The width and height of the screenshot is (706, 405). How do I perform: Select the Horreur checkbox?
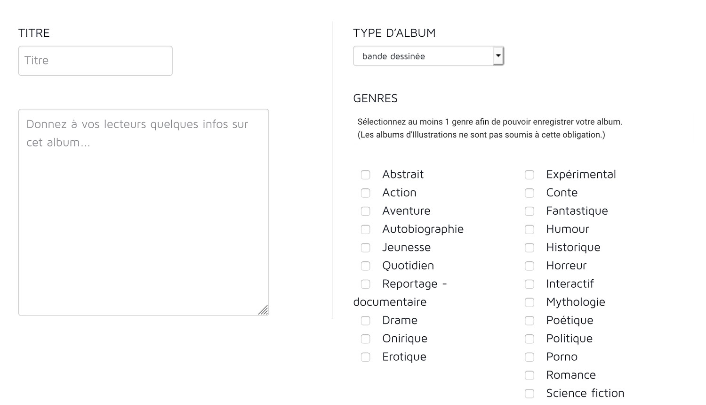pos(529,266)
